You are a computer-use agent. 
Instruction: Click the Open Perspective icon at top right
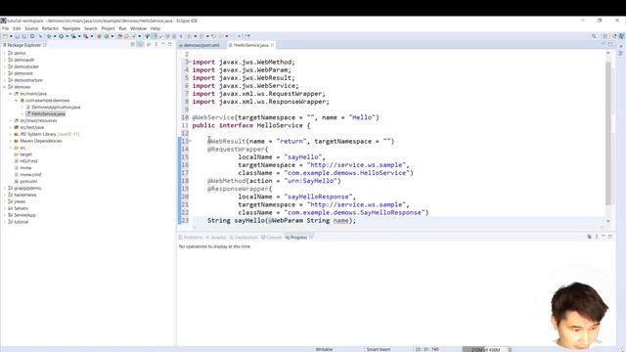pyautogui.click(x=605, y=36)
